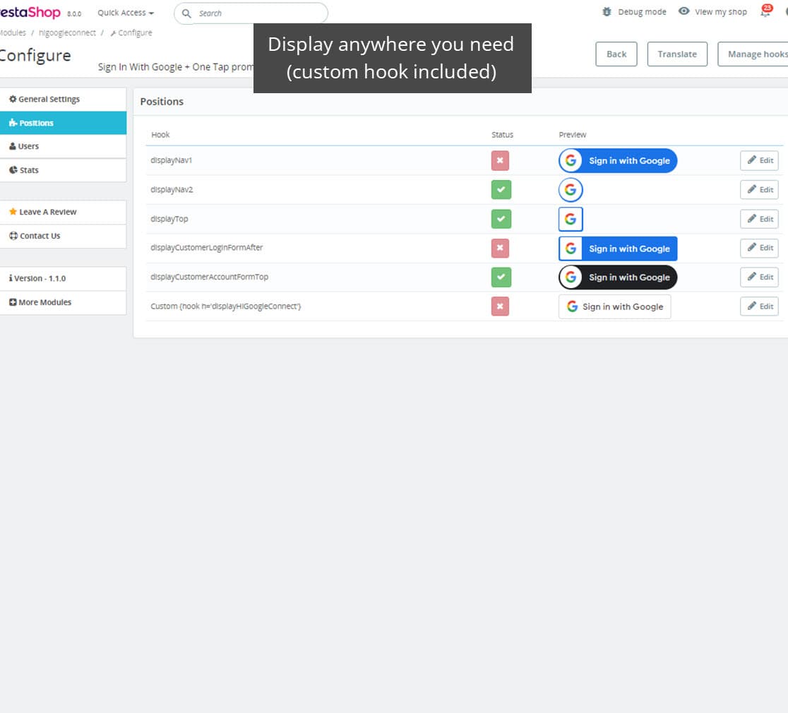Open the View my shop link
Image resolution: width=788 pixels, height=713 pixels.
point(721,11)
